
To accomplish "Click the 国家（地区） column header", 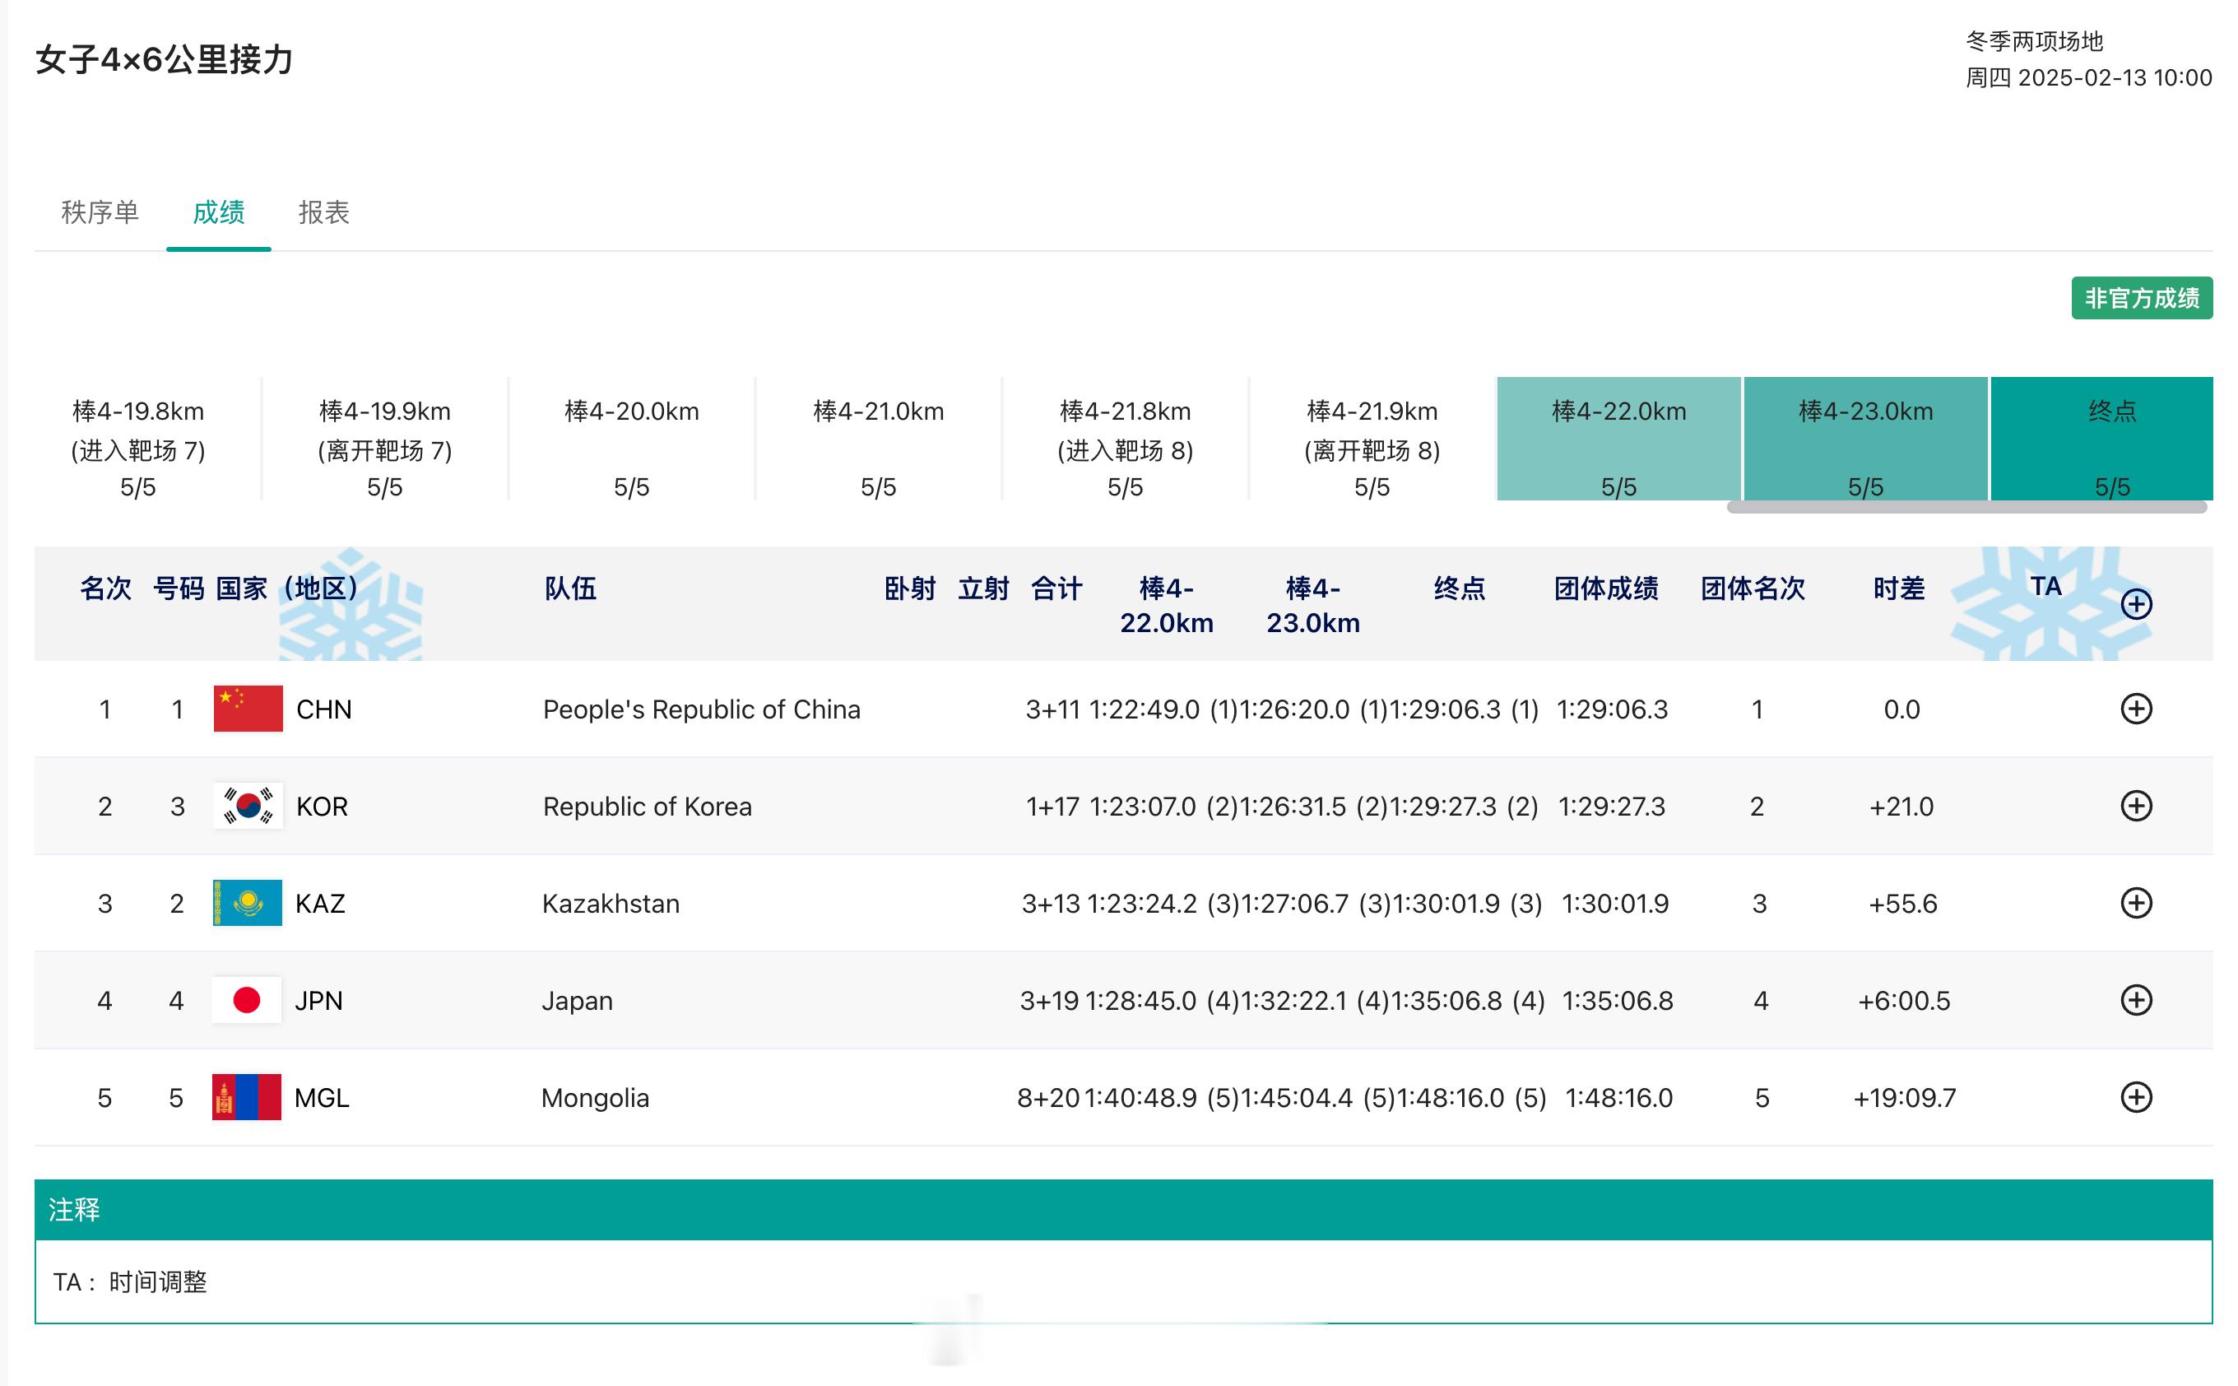I will (288, 588).
